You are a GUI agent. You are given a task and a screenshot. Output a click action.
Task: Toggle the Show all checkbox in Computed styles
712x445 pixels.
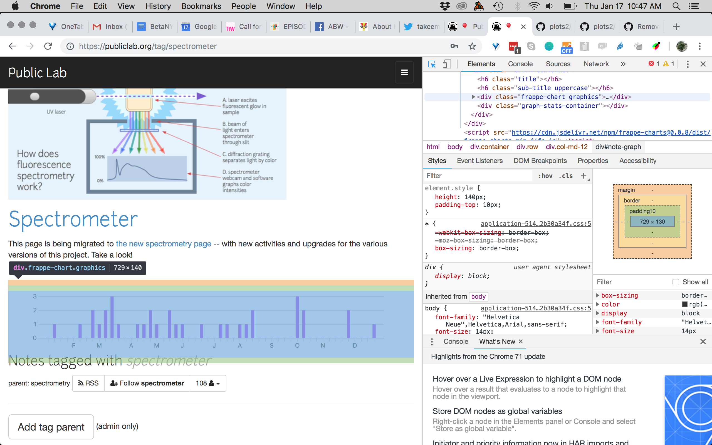[x=676, y=282]
